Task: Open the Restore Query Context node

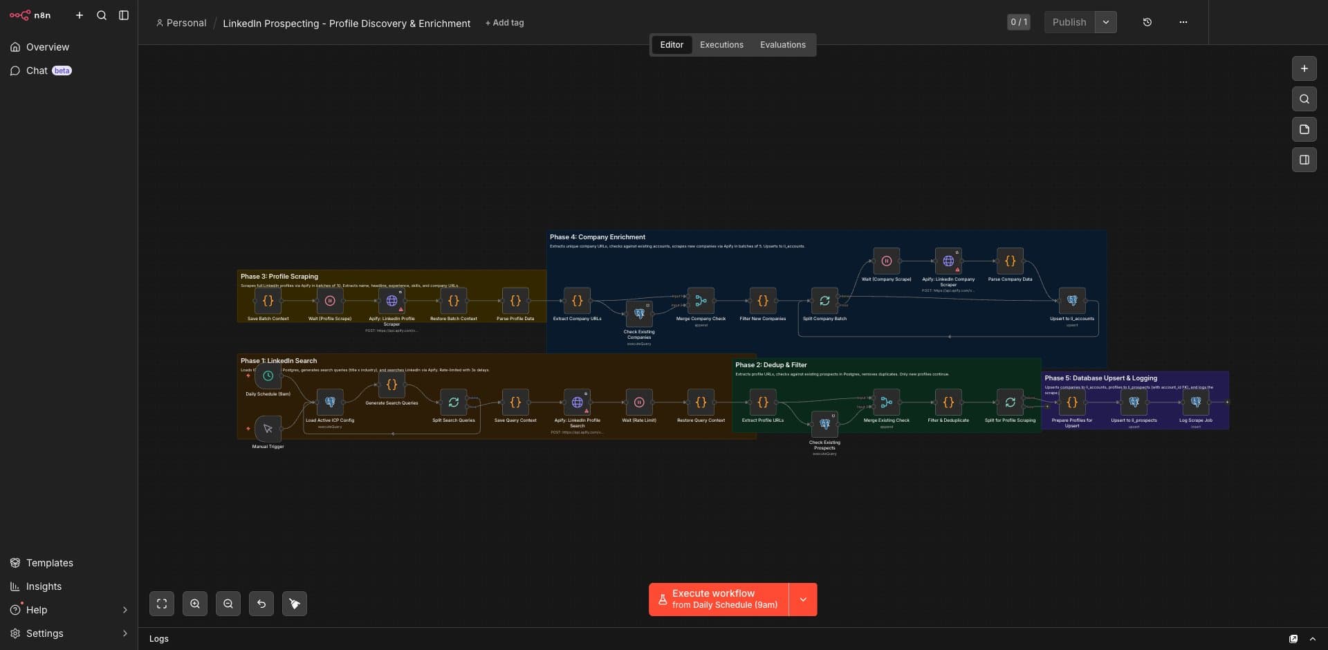Action: pyautogui.click(x=701, y=402)
